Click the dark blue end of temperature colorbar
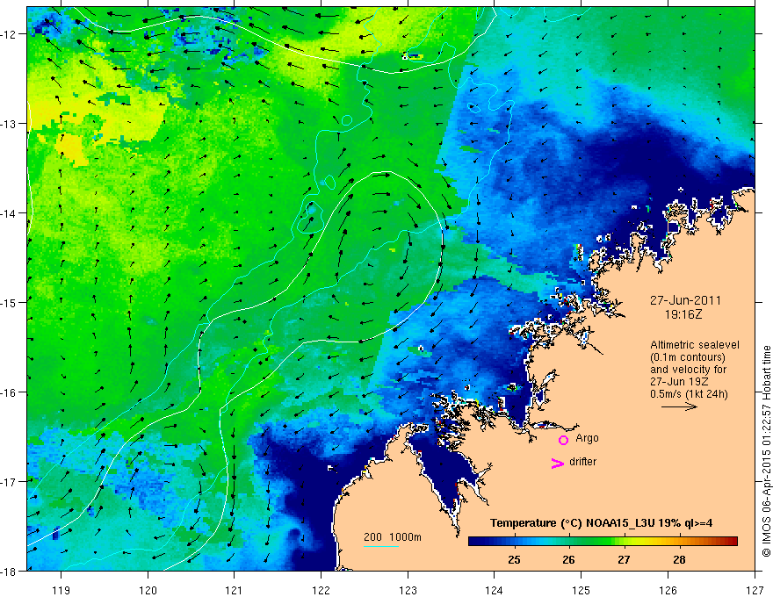Image resolution: width=773 pixels, height=597 pixels. pos(473,542)
